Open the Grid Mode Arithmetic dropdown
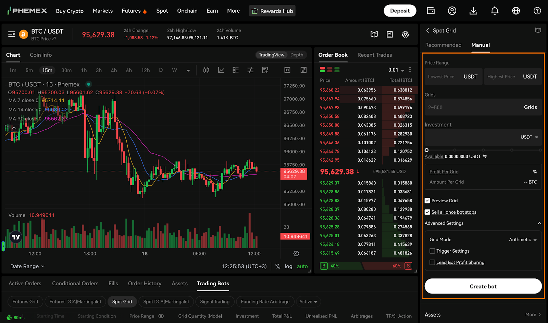This screenshot has height=323, width=548. click(x=523, y=240)
